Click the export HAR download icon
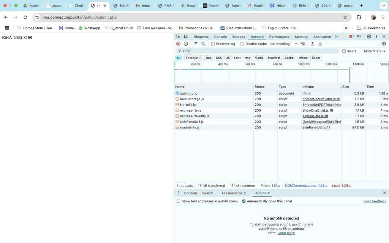The image size is (389, 243). [x=320, y=44]
